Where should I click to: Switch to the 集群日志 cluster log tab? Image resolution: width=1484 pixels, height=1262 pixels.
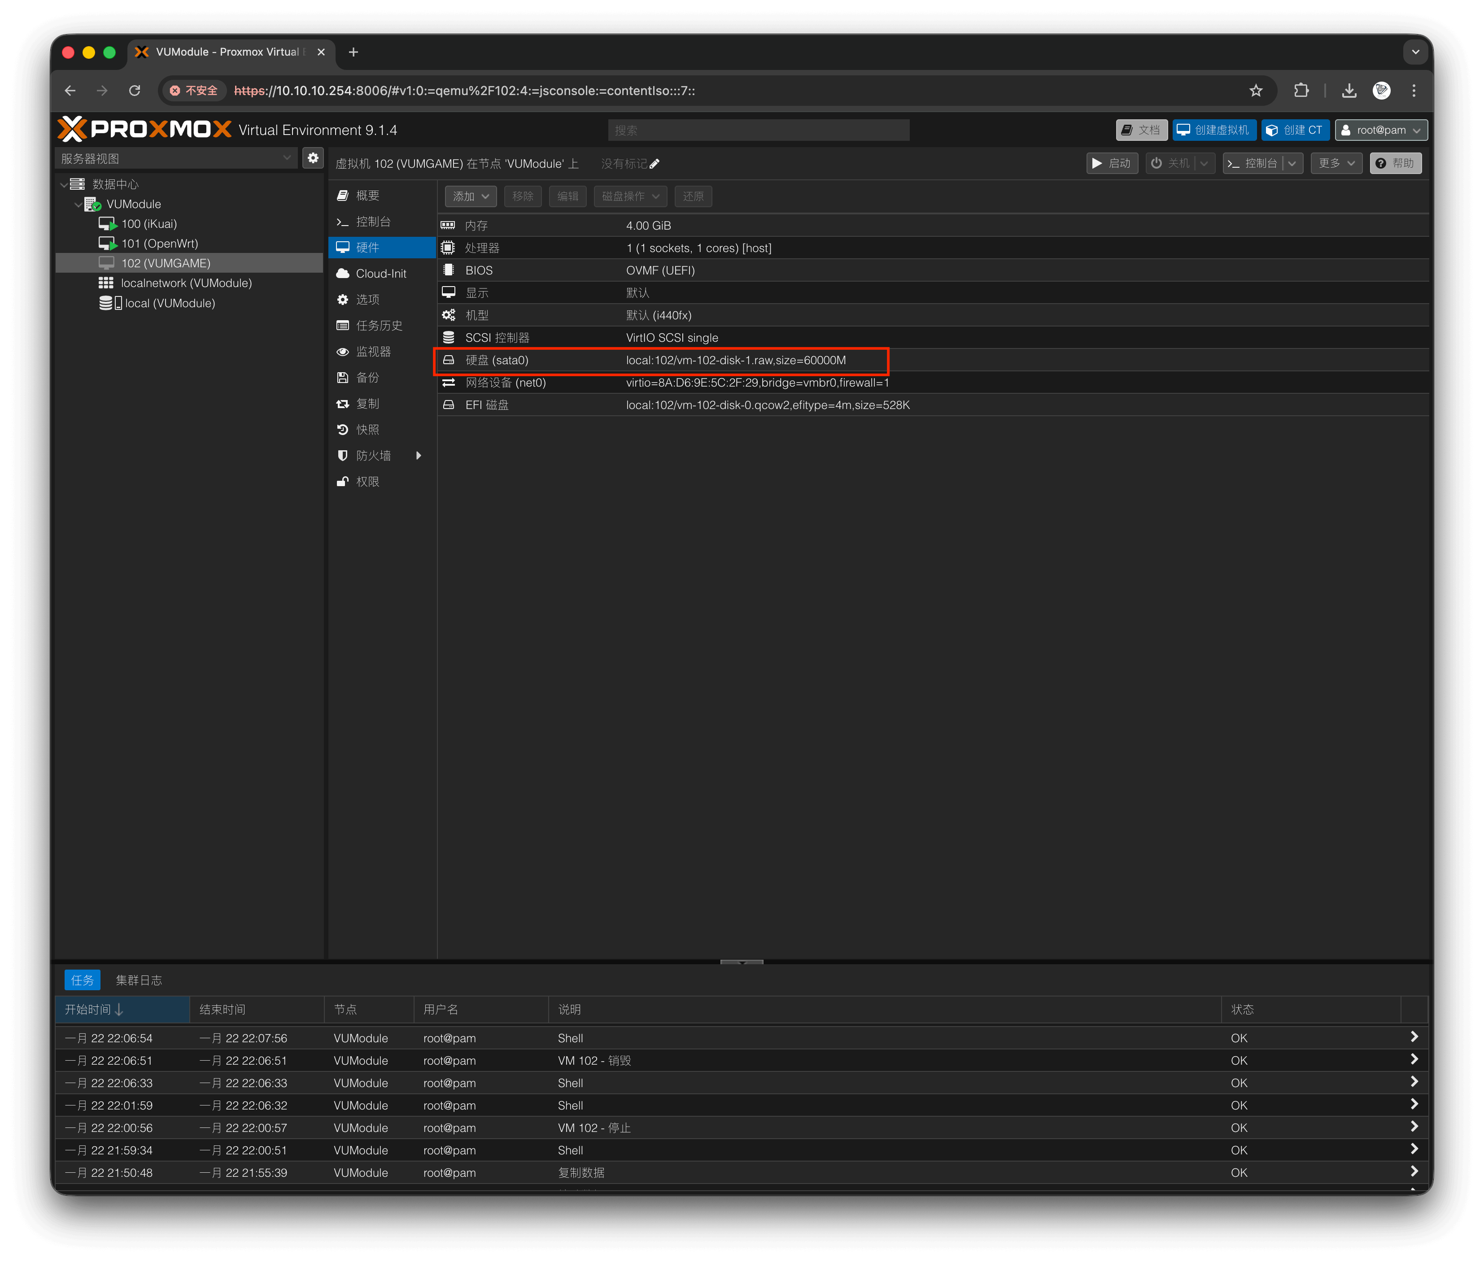pyautogui.click(x=139, y=980)
